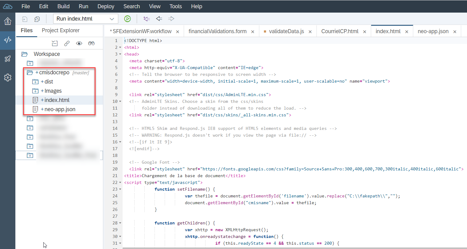Screen dimensions: 467x249
Task: Toggle link workspace to editor chain icon
Action: pyautogui.click(x=67, y=43)
